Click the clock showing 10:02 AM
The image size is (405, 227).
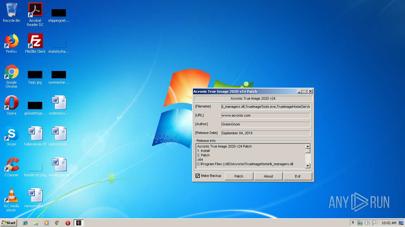pos(389,223)
